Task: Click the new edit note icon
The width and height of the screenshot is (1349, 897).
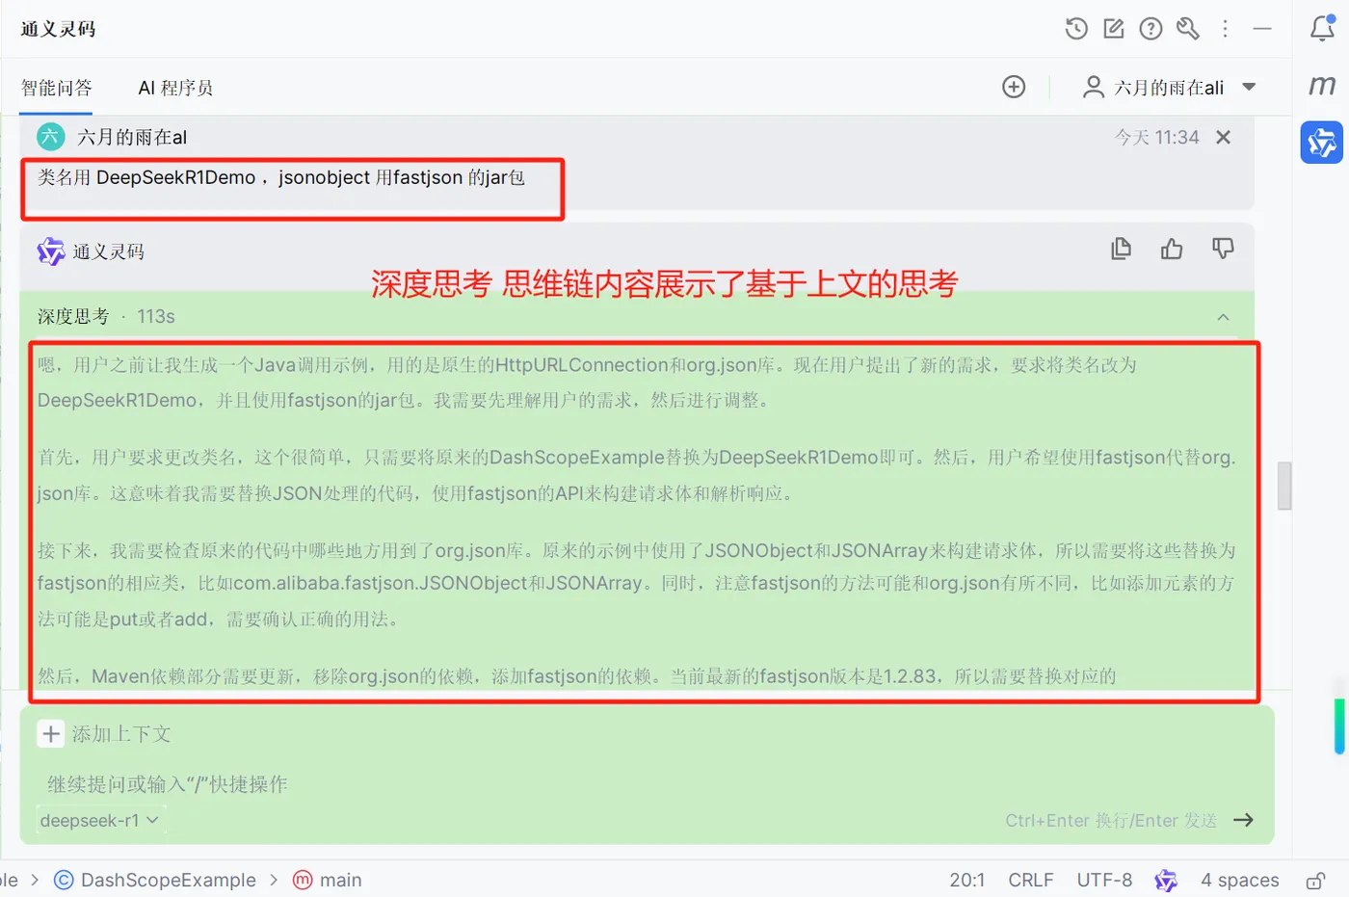Action: tap(1114, 29)
